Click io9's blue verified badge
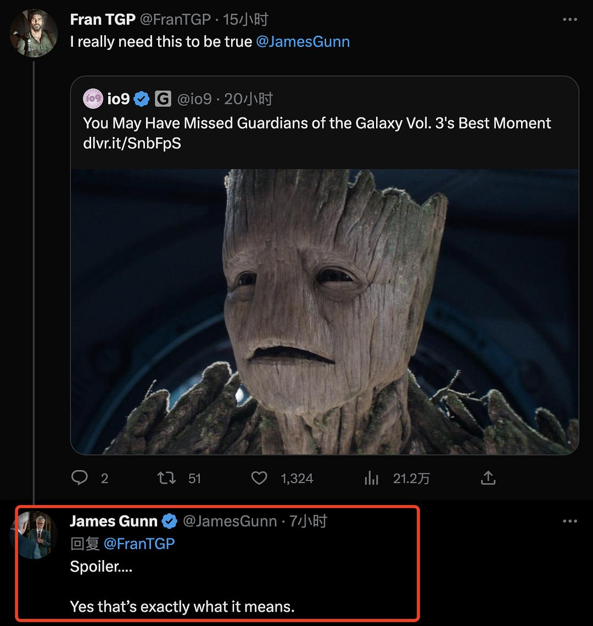This screenshot has width=593, height=626. coord(142,99)
